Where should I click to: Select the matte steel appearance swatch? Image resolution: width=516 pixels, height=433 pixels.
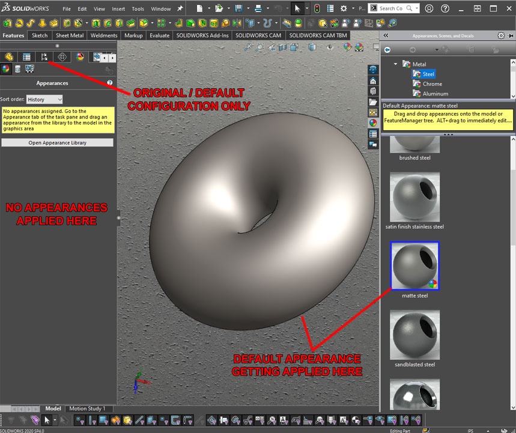(x=414, y=266)
